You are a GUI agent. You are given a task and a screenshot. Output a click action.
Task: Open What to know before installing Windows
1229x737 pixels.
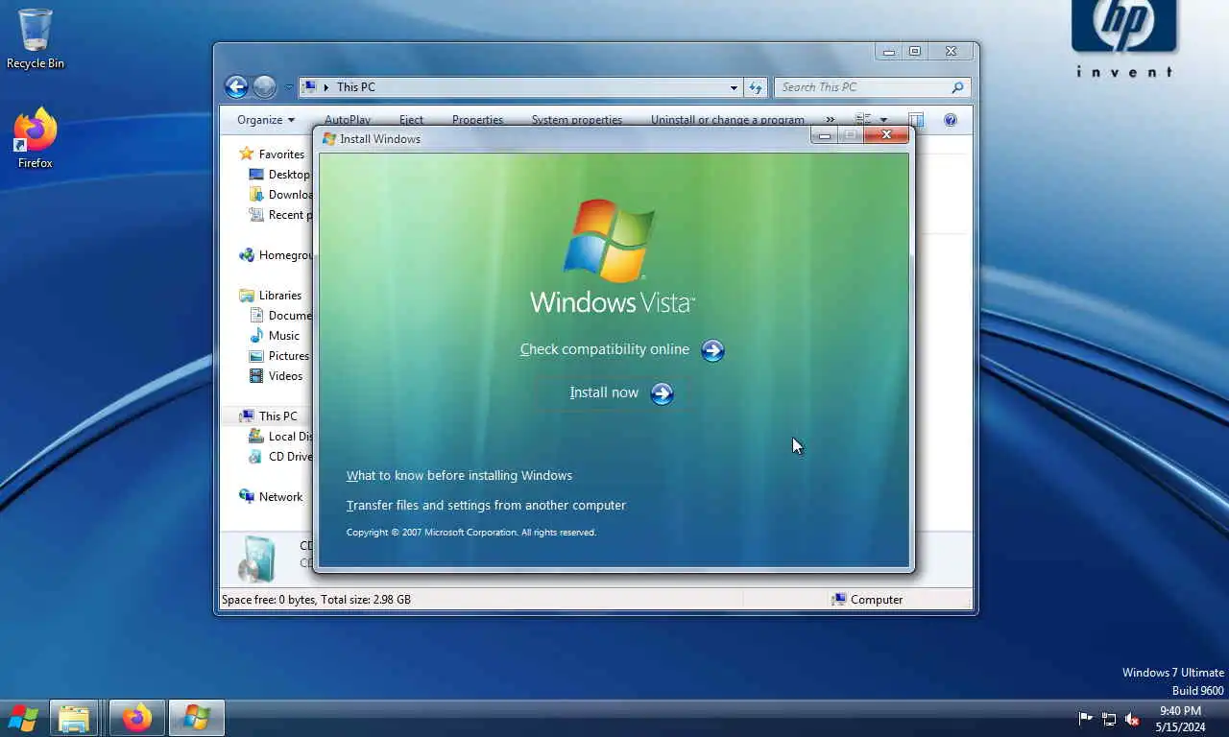coord(459,475)
